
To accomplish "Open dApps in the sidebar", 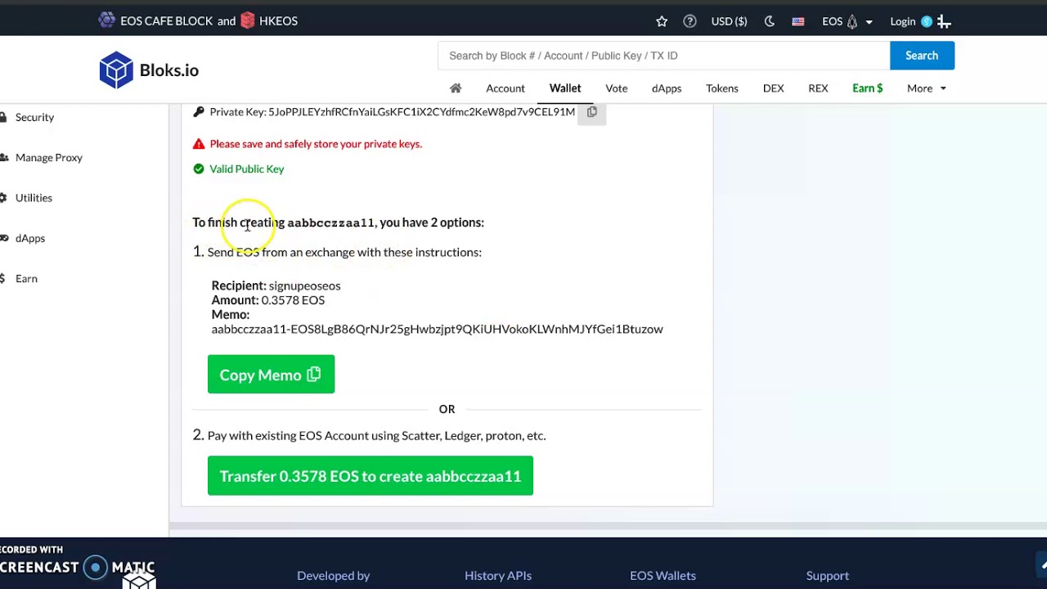I will point(29,238).
